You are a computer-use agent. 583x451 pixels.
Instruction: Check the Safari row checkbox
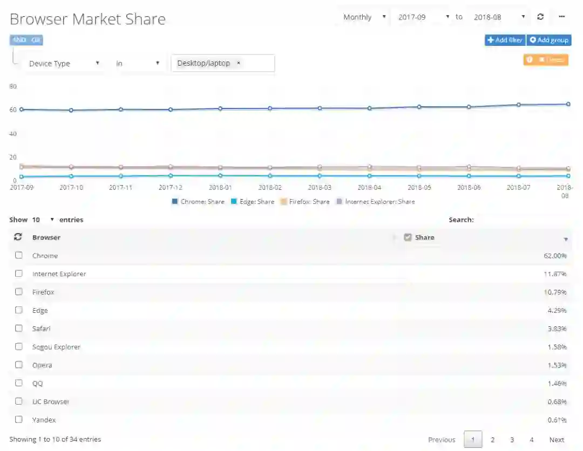click(18, 328)
